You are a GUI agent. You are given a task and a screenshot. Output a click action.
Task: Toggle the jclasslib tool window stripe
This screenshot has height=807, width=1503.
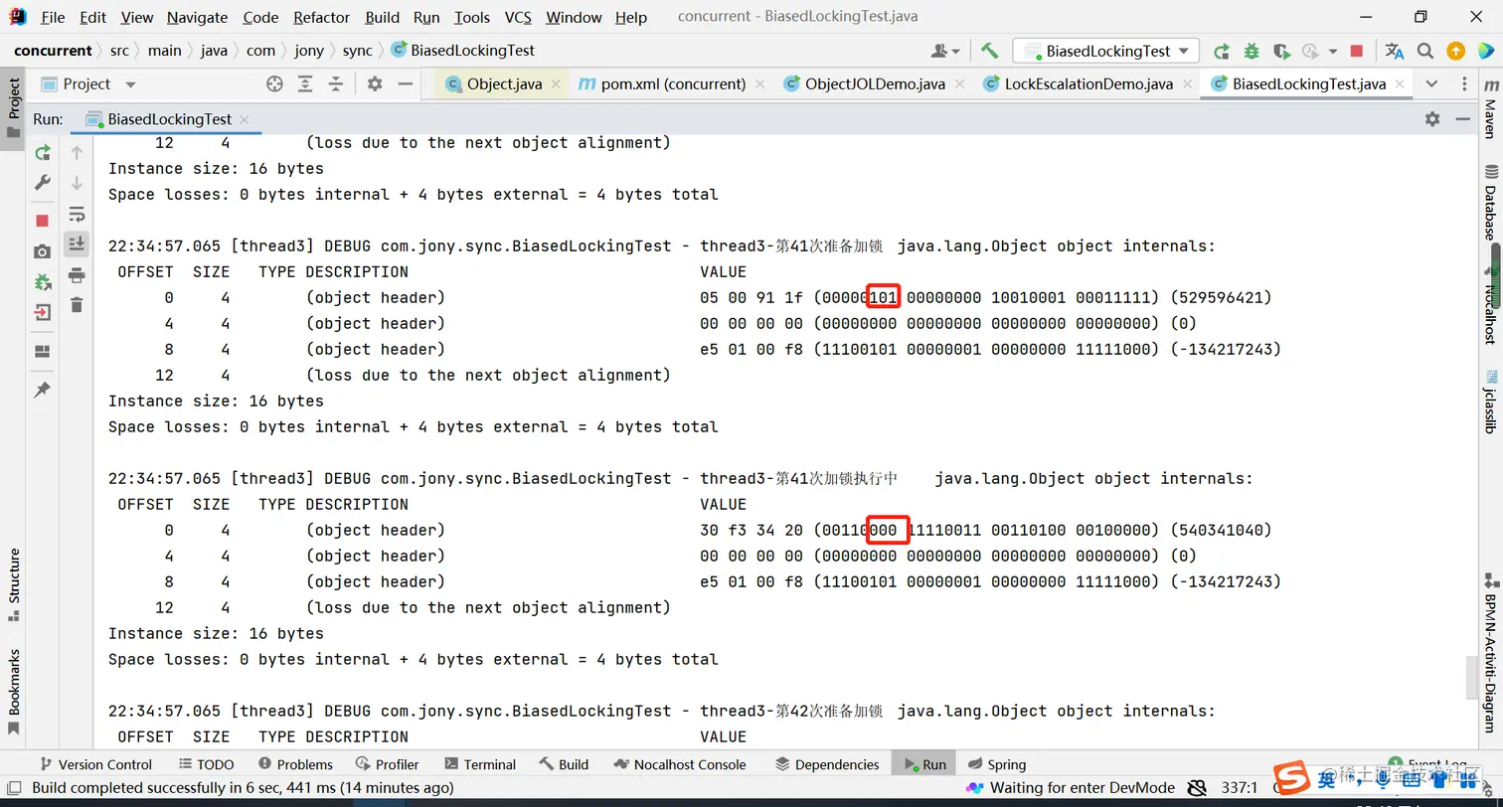[x=1490, y=402]
